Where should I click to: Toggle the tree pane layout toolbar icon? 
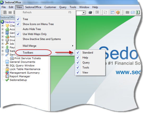click(x=112, y=12)
